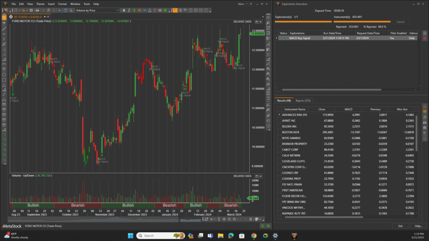
Task: Click the Exit button
Action: tap(400, 226)
